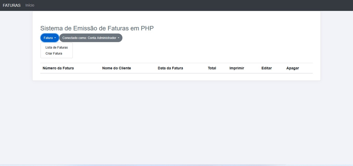Image resolution: width=353 pixels, height=166 pixels.
Task: Click the word PHP in the page title
Action: [147, 28]
